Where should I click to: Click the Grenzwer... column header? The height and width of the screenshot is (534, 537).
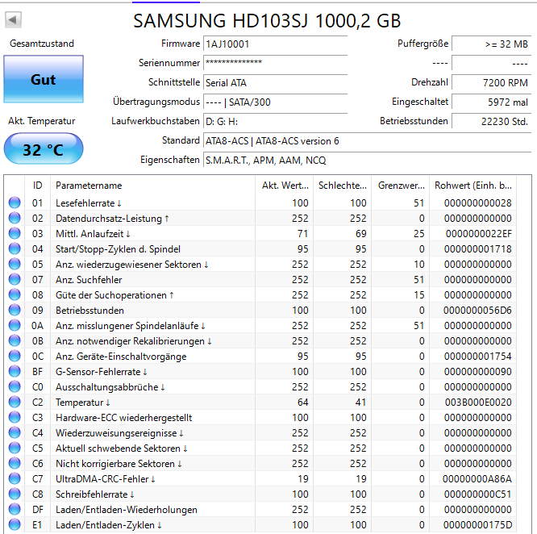click(401, 186)
